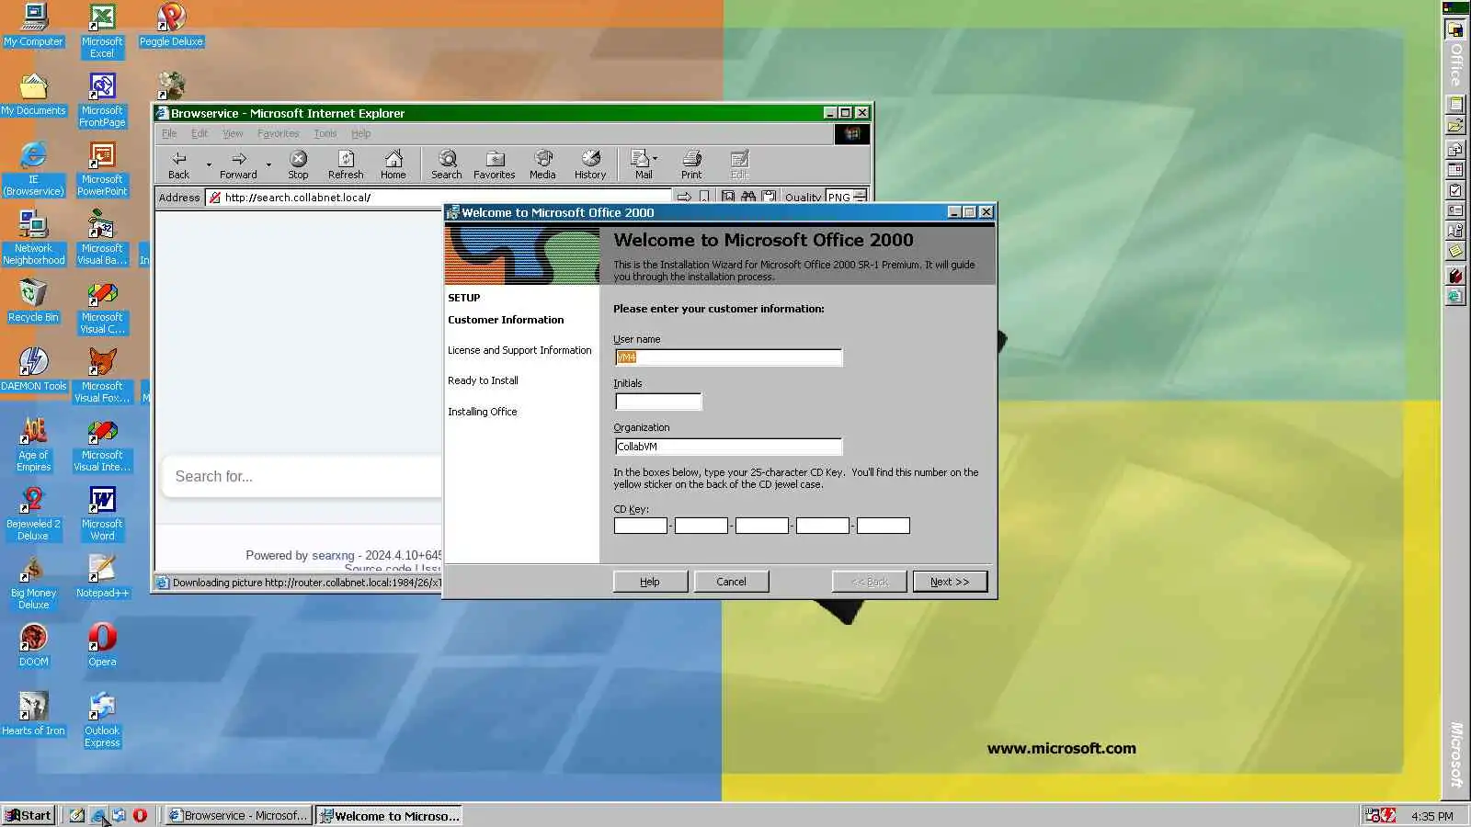Click New Office Document on Shortcut Bar
This screenshot has width=1471, height=827.
1455,105
